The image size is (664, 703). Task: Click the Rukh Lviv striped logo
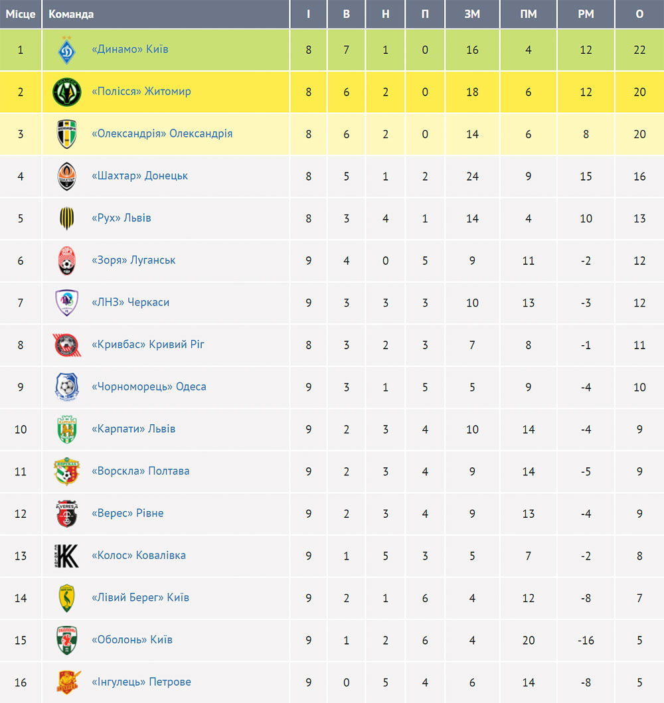[x=67, y=218]
